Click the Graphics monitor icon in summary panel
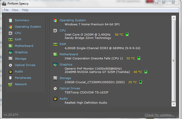This screenshot has height=119, width=182. pyautogui.click(x=55, y=64)
